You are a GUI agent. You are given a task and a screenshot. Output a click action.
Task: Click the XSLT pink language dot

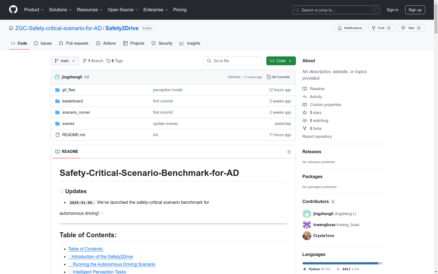point(338,269)
